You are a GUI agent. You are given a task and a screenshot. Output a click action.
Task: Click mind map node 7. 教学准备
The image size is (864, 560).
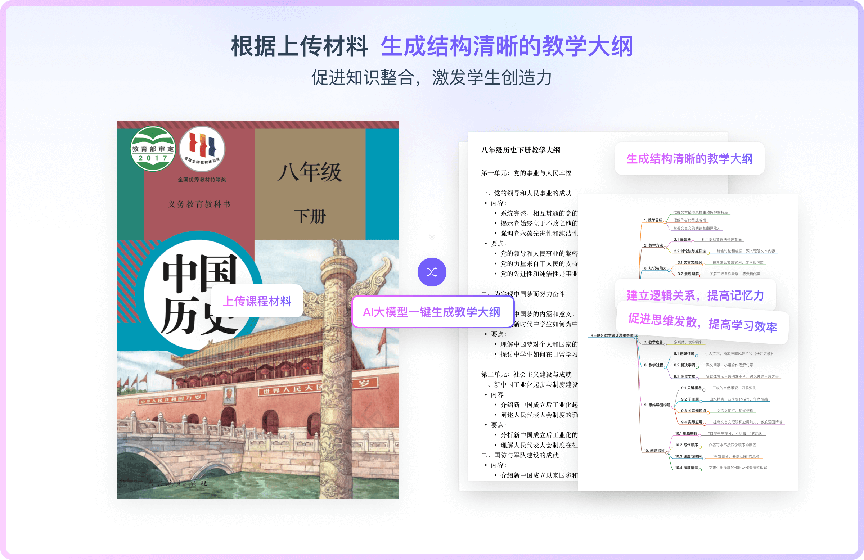pos(653,342)
